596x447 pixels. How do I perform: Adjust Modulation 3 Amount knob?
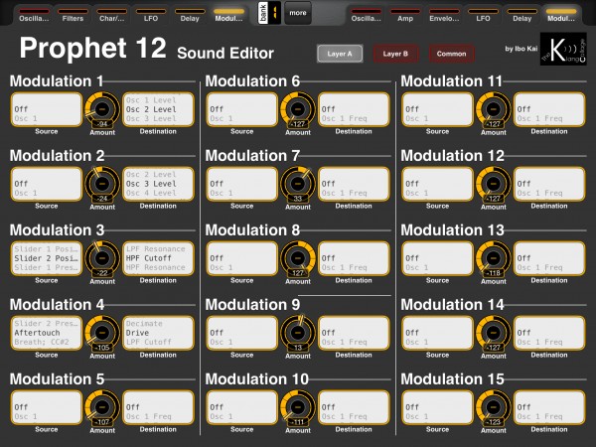click(102, 258)
